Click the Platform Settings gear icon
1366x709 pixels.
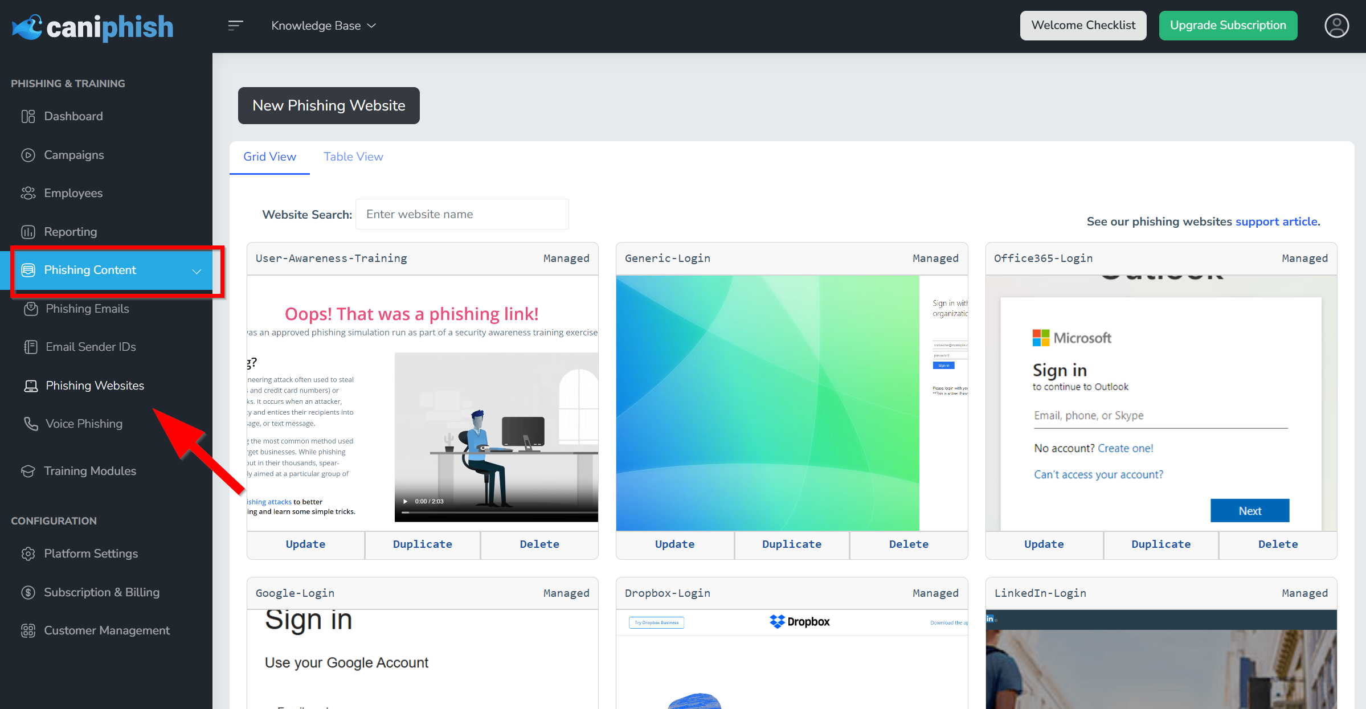click(x=28, y=554)
